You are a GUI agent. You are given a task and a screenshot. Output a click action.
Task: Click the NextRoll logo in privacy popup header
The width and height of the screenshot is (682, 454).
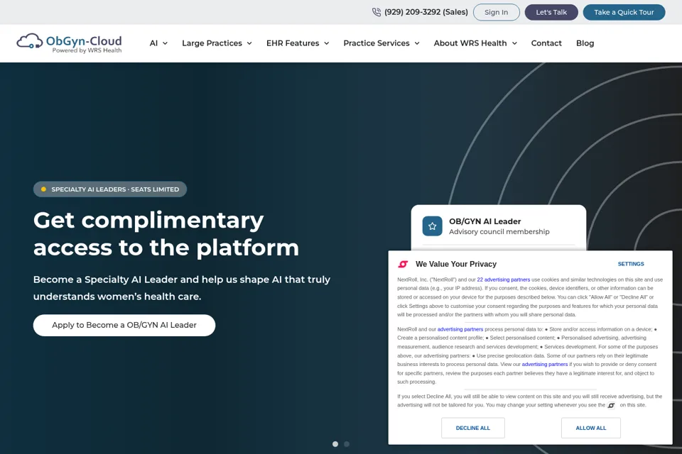[404, 264]
